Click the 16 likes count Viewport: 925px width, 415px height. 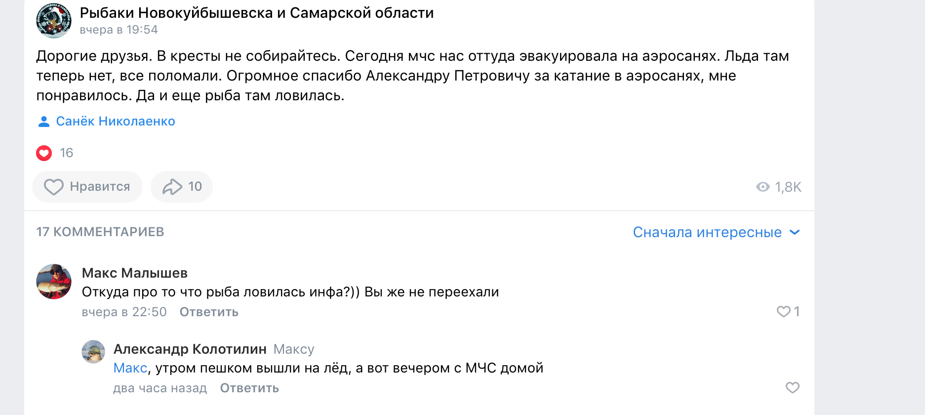click(66, 153)
